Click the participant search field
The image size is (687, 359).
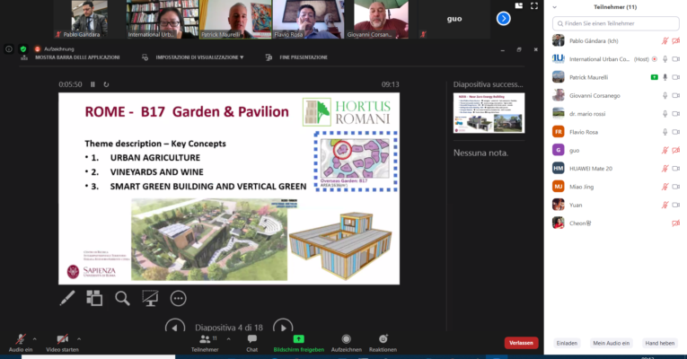coord(615,22)
